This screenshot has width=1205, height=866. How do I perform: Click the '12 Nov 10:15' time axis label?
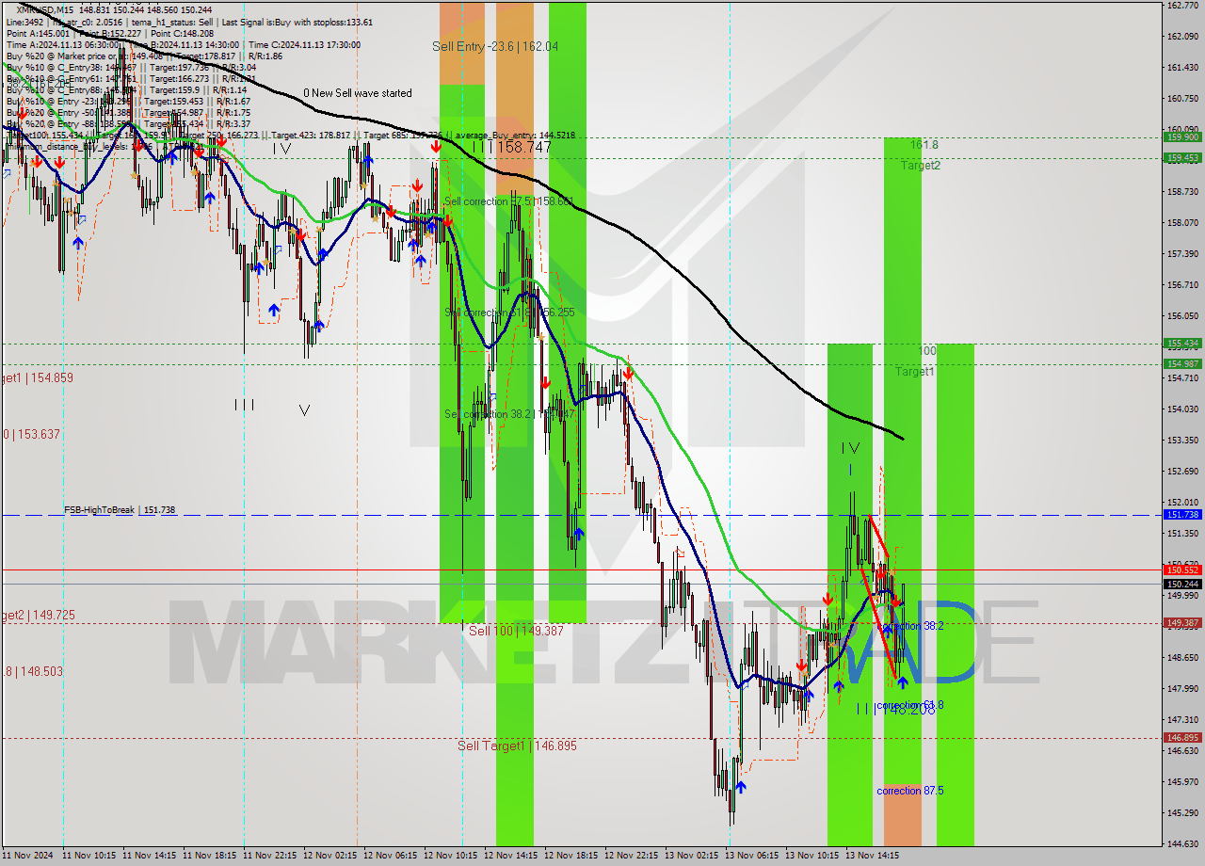[453, 856]
